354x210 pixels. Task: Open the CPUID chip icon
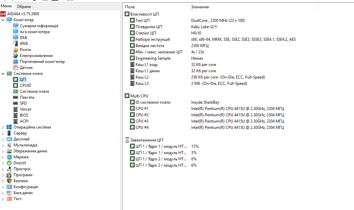coord(16,85)
